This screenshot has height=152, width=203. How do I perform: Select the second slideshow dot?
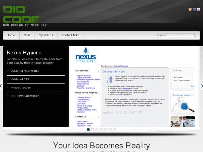pos(93,129)
